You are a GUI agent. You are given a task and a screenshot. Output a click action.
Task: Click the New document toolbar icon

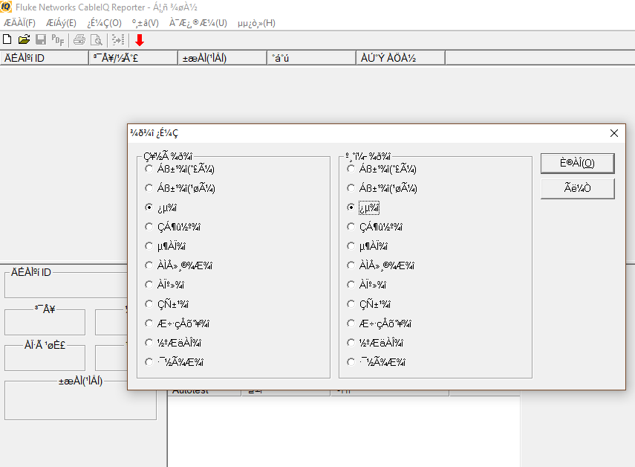(x=7, y=39)
